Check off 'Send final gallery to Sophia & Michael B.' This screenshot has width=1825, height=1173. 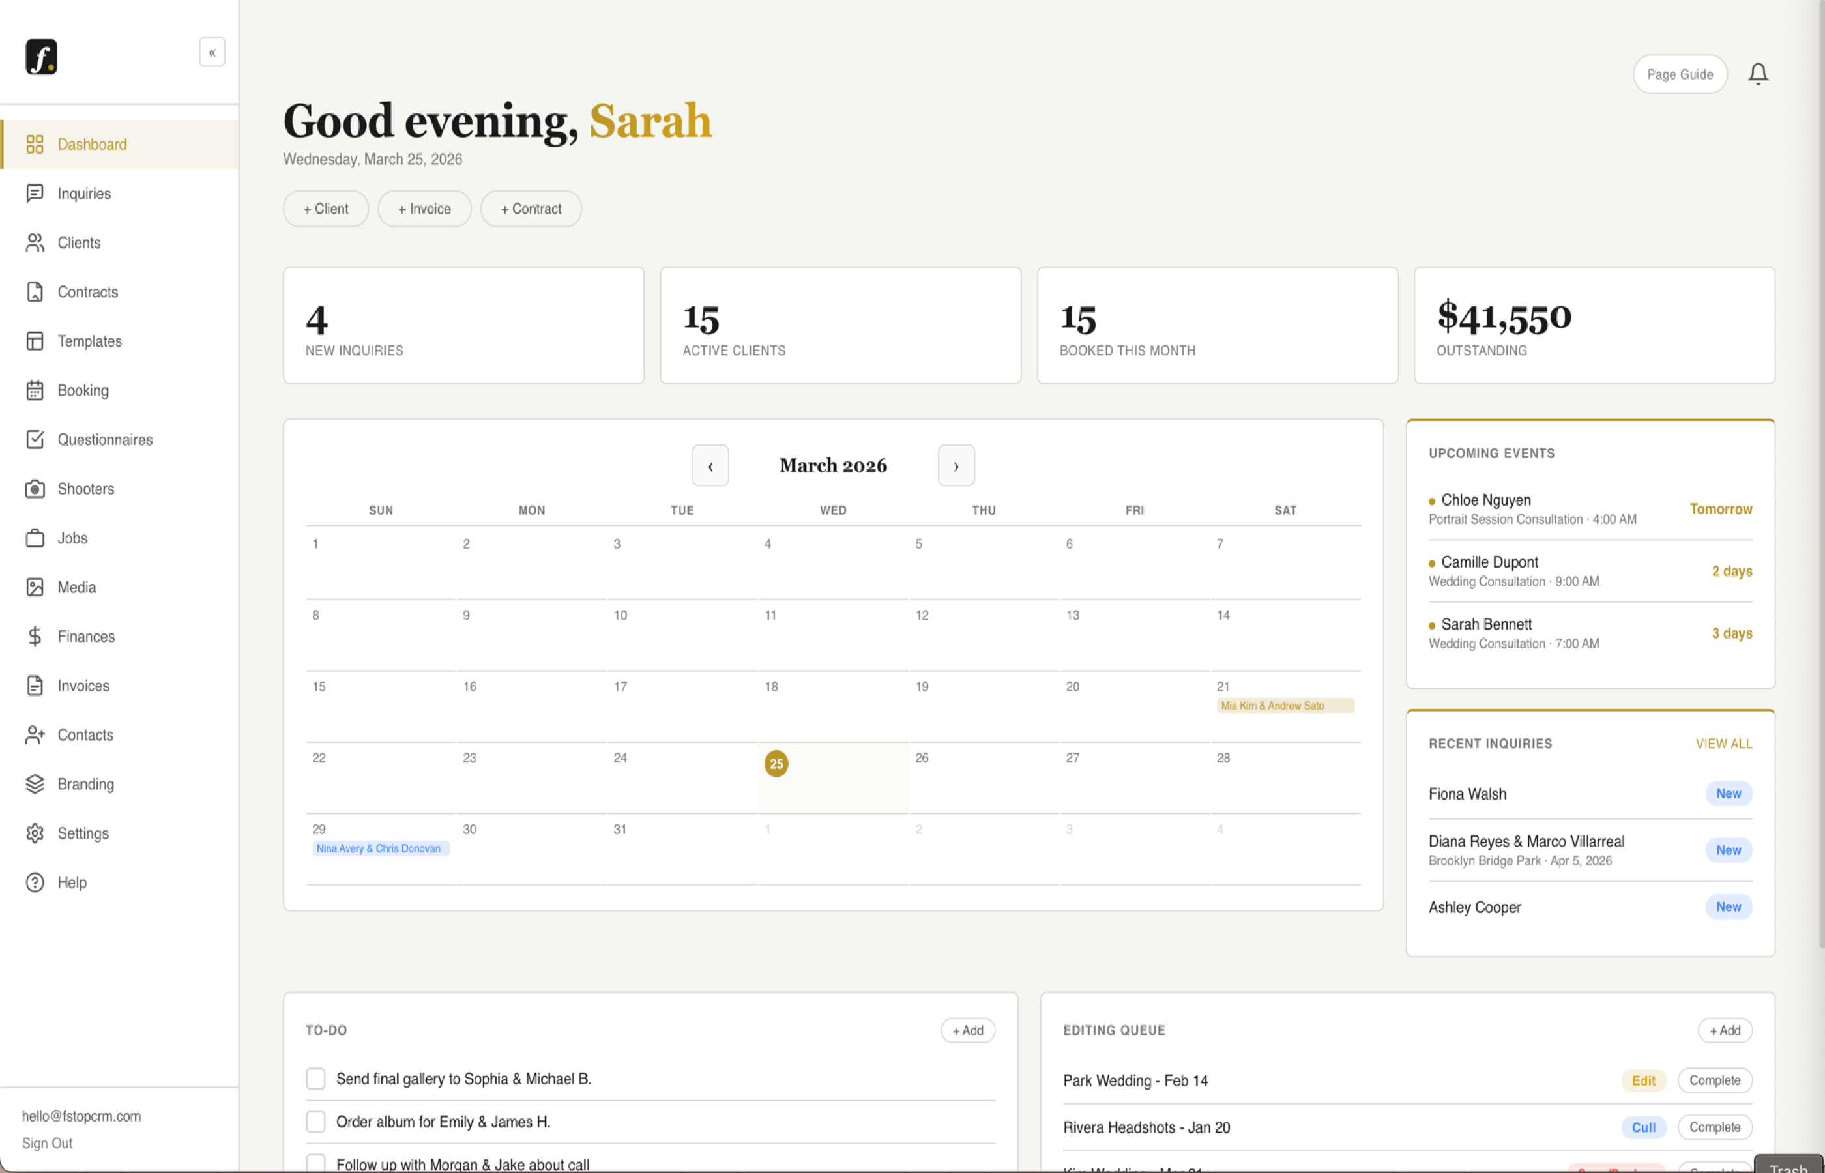coord(315,1079)
